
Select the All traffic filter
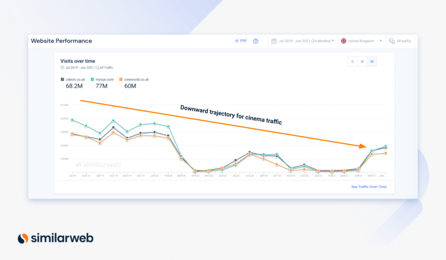[404, 41]
